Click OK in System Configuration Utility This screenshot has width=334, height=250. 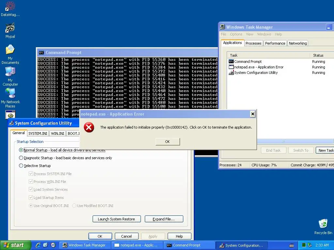[100, 236]
